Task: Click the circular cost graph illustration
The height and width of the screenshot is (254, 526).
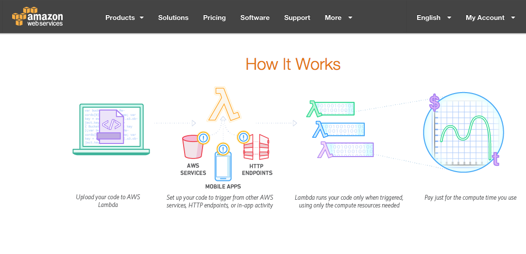Action: pyautogui.click(x=464, y=132)
